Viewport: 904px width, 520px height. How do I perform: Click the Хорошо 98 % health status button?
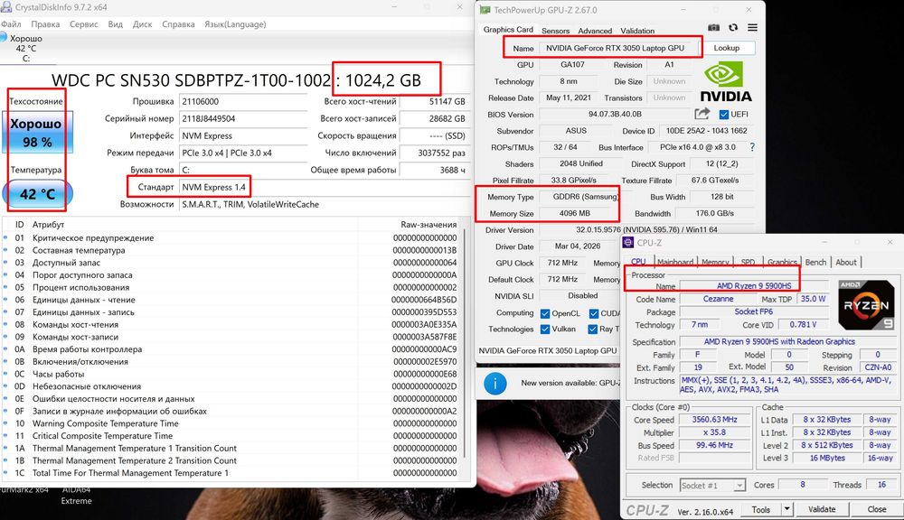tap(38, 133)
